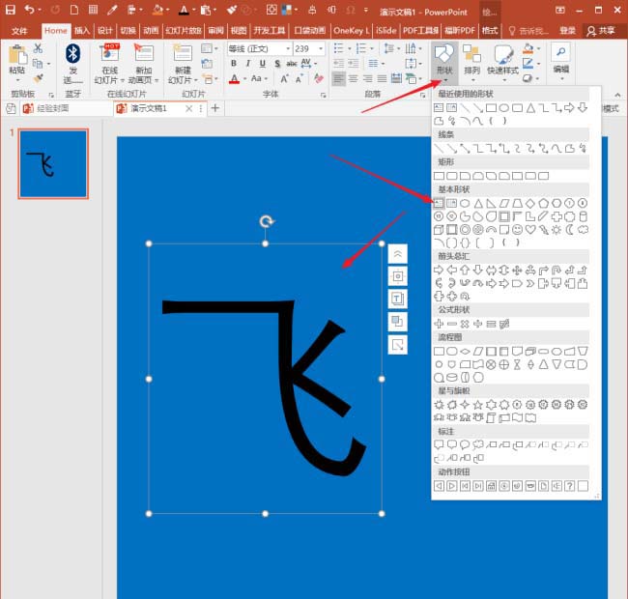Screen dimensions: 628x599
Task: Toggle Bold formatting
Action: click(x=234, y=64)
